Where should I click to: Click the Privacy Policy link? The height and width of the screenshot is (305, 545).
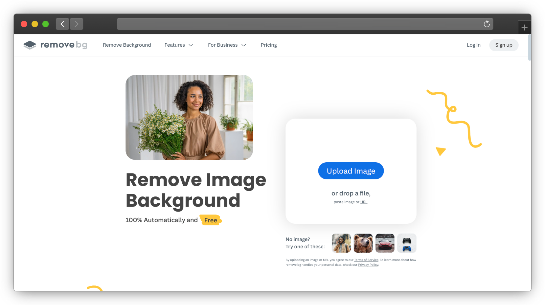[368, 265]
